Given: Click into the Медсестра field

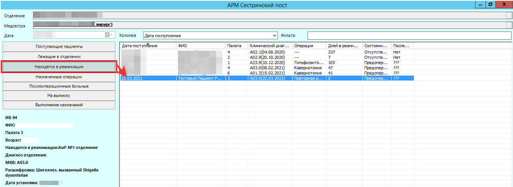Looking at the screenshot, I should coord(269,25).
